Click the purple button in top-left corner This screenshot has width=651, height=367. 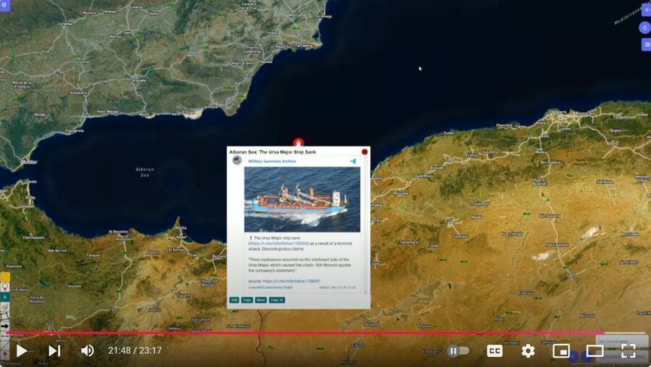4,5
